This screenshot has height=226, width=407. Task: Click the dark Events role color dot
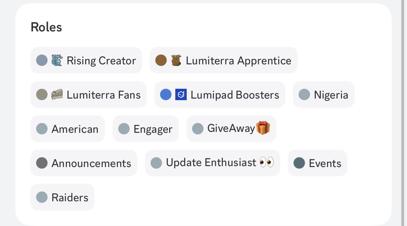[x=299, y=163]
